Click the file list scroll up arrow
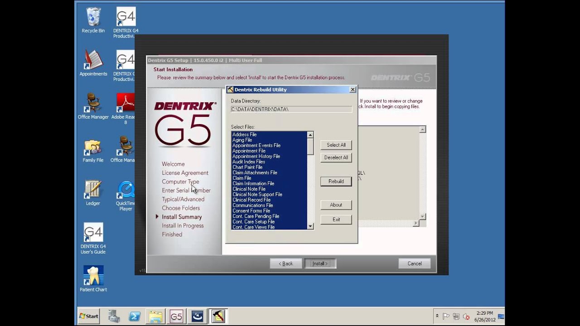The width and height of the screenshot is (580, 326). pos(310,135)
